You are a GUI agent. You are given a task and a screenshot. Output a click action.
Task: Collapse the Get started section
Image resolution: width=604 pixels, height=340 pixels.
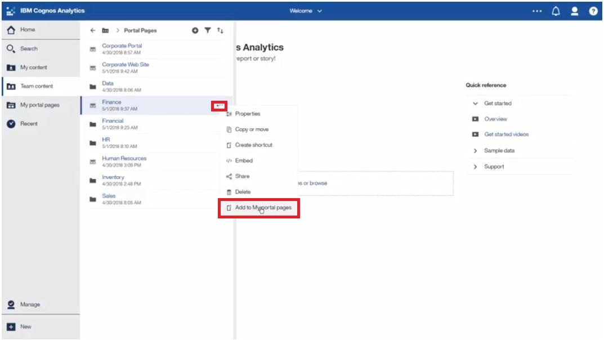(x=475, y=103)
